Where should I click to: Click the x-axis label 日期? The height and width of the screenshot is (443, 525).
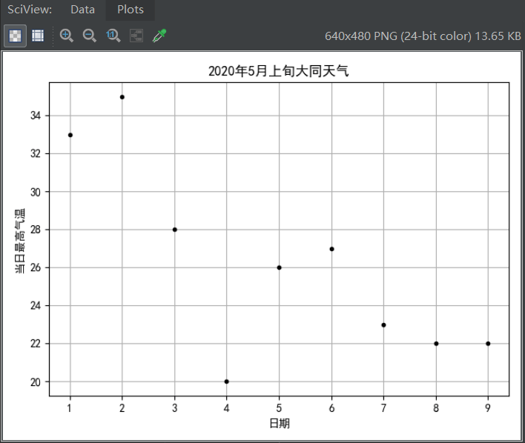click(x=280, y=424)
